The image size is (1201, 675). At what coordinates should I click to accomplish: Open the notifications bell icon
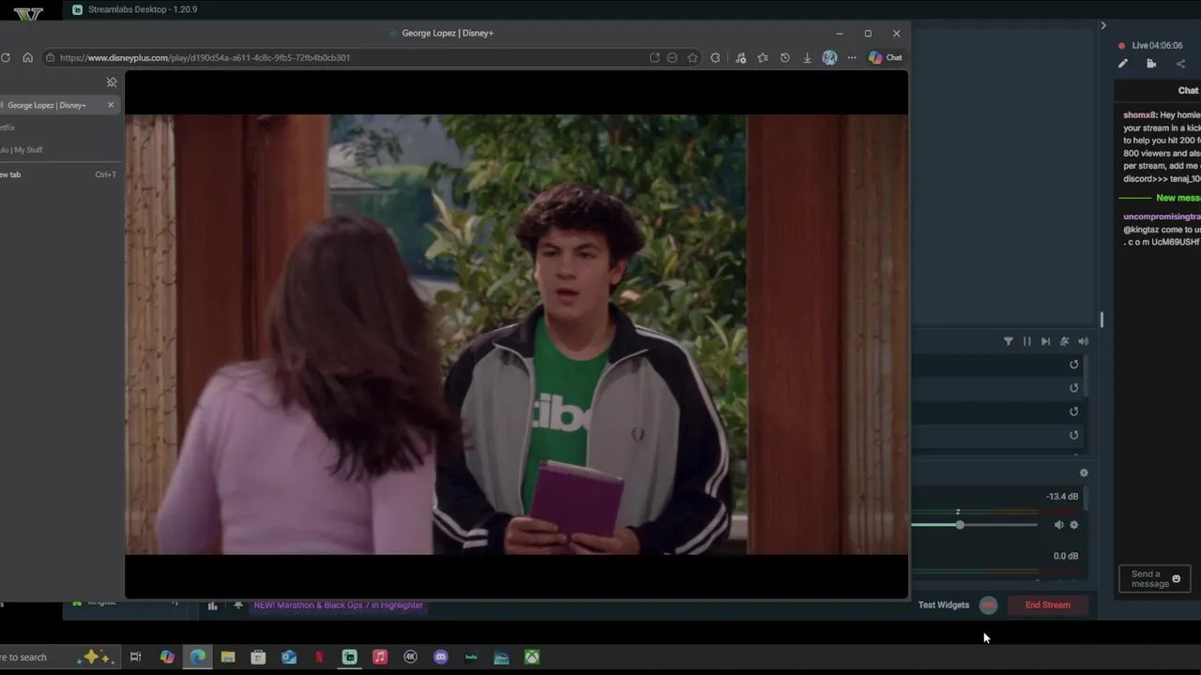pyautogui.click(x=238, y=605)
